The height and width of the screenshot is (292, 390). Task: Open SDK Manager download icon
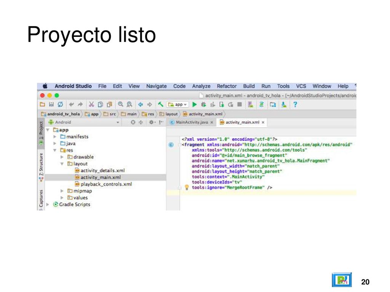coord(284,105)
